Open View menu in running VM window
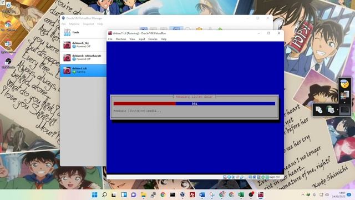Image resolution: width=355 pixels, height=200 pixels. click(132, 39)
